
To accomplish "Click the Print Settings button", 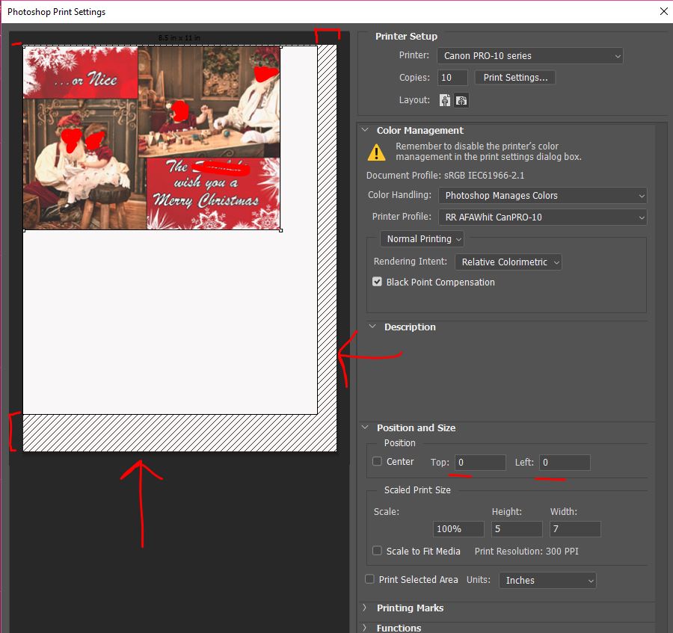I will (x=515, y=78).
